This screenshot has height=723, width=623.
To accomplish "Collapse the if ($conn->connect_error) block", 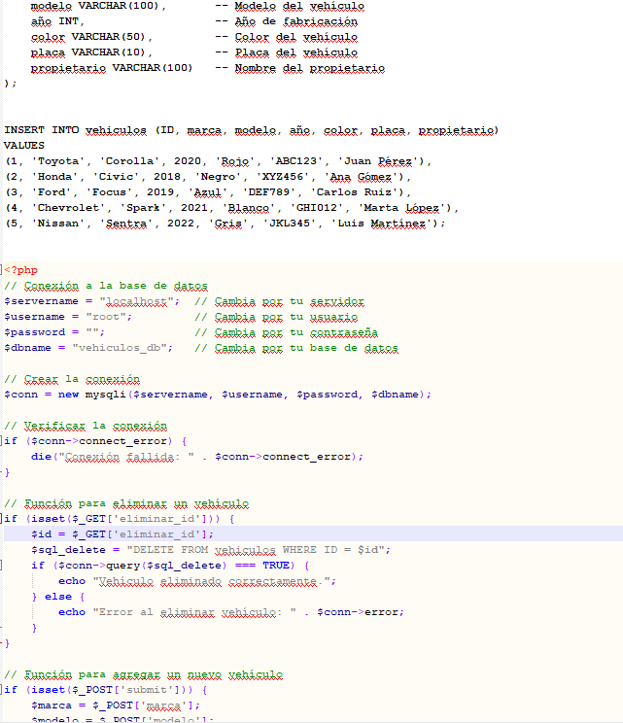I will click(x=5, y=441).
